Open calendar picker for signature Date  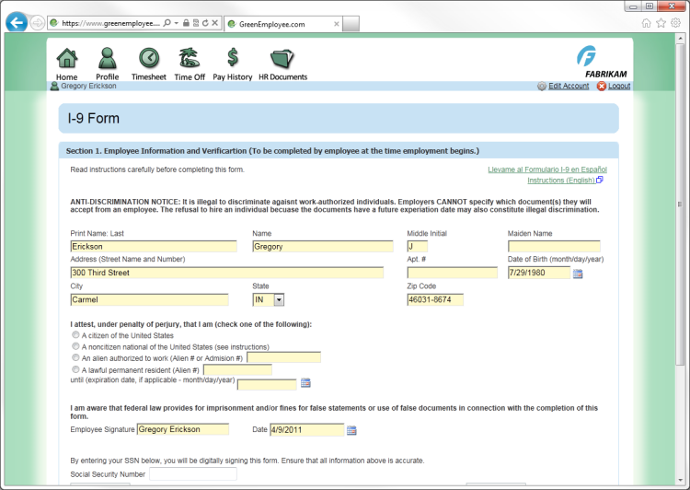(x=351, y=430)
